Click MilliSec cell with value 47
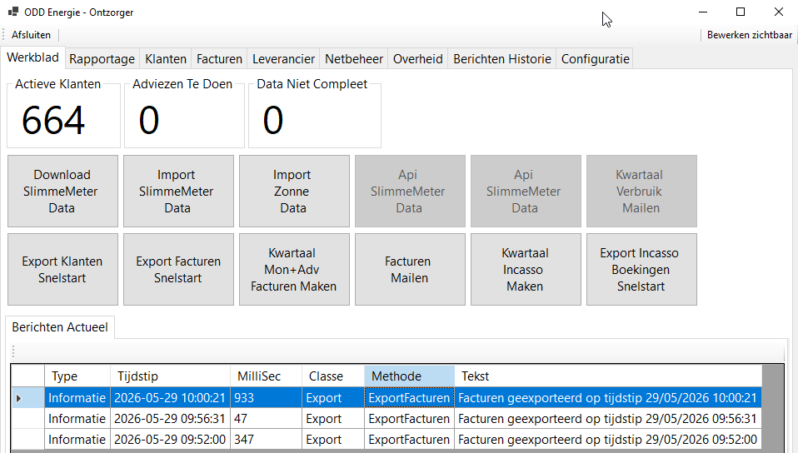This screenshot has width=798, height=453. click(267, 419)
